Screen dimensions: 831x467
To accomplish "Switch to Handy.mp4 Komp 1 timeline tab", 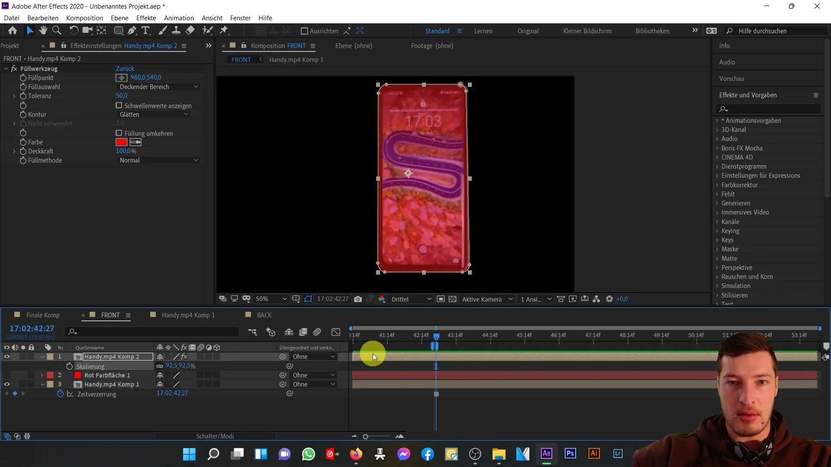I will pos(188,315).
